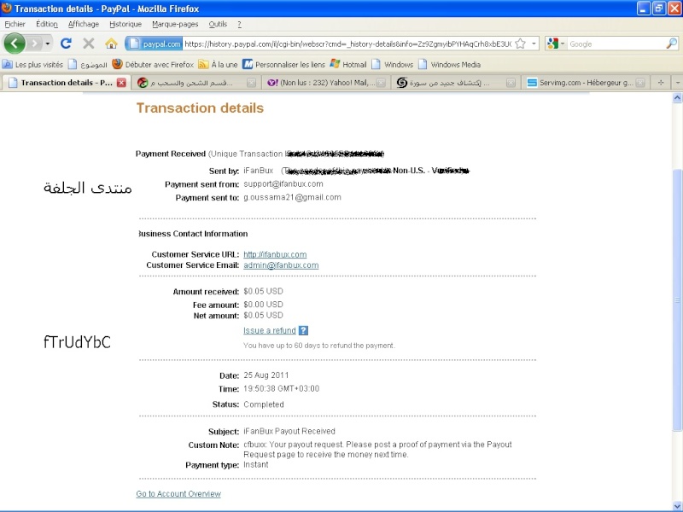Image resolution: width=683 pixels, height=512 pixels.
Task: Click the g.oussama21@gmail.com address text
Action: click(292, 197)
